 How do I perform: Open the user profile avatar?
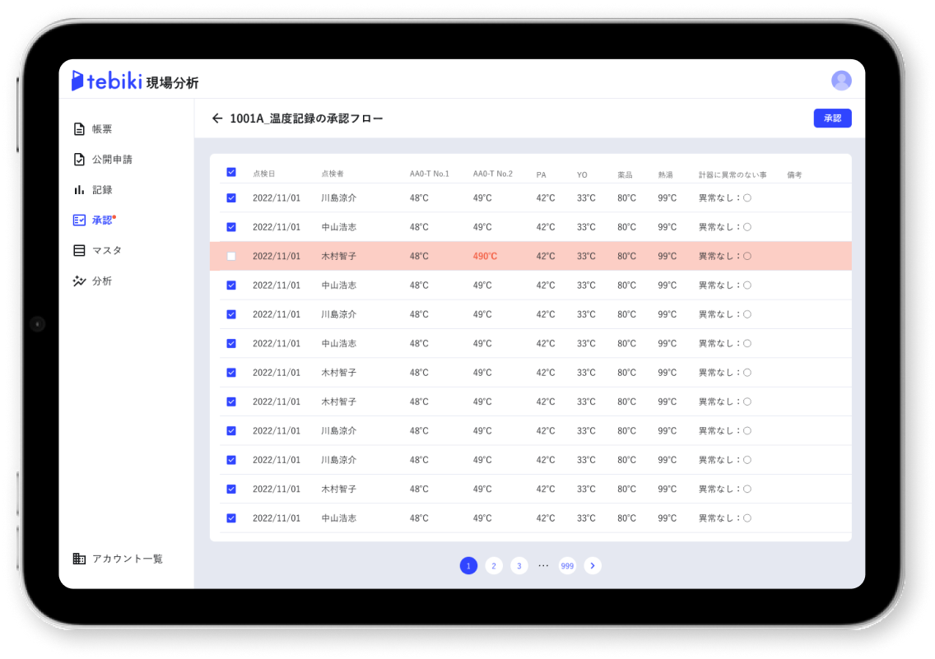pos(841,81)
